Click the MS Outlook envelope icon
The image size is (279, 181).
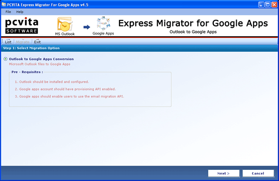pyautogui.click(x=65, y=25)
